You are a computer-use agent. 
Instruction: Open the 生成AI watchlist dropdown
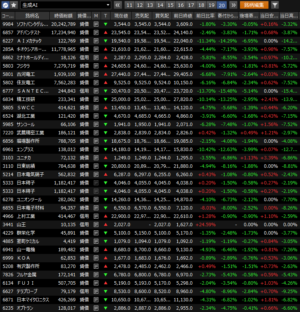(65, 5)
